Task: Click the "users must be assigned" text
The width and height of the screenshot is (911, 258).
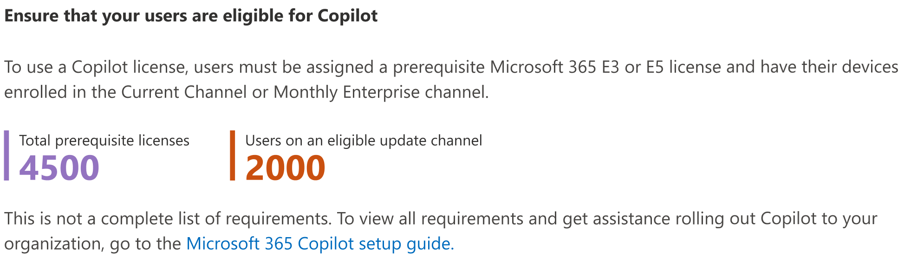Action: coord(283,67)
